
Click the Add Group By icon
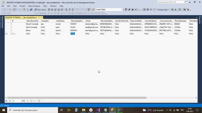click(x=180, y=10)
